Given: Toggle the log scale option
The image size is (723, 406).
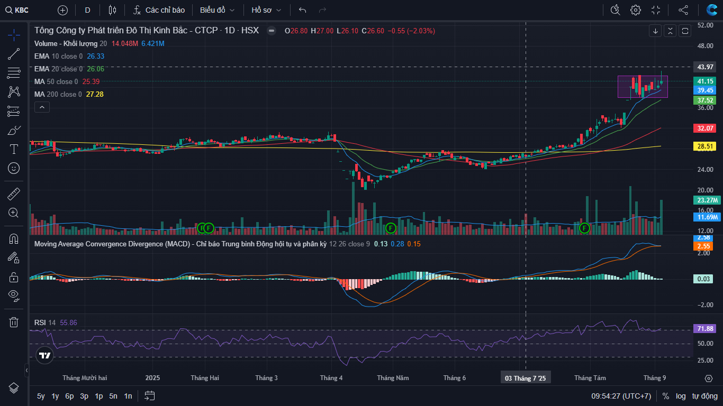Looking at the screenshot, I should (681, 396).
